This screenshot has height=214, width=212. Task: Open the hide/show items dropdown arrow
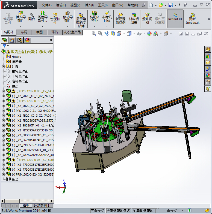pos(144,34)
